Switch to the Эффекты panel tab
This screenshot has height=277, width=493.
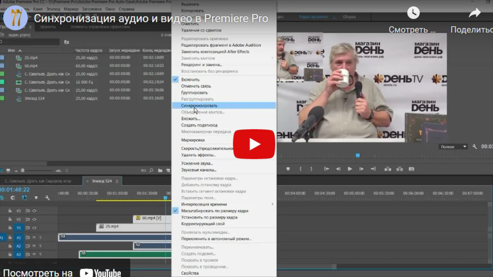[x=48, y=27]
